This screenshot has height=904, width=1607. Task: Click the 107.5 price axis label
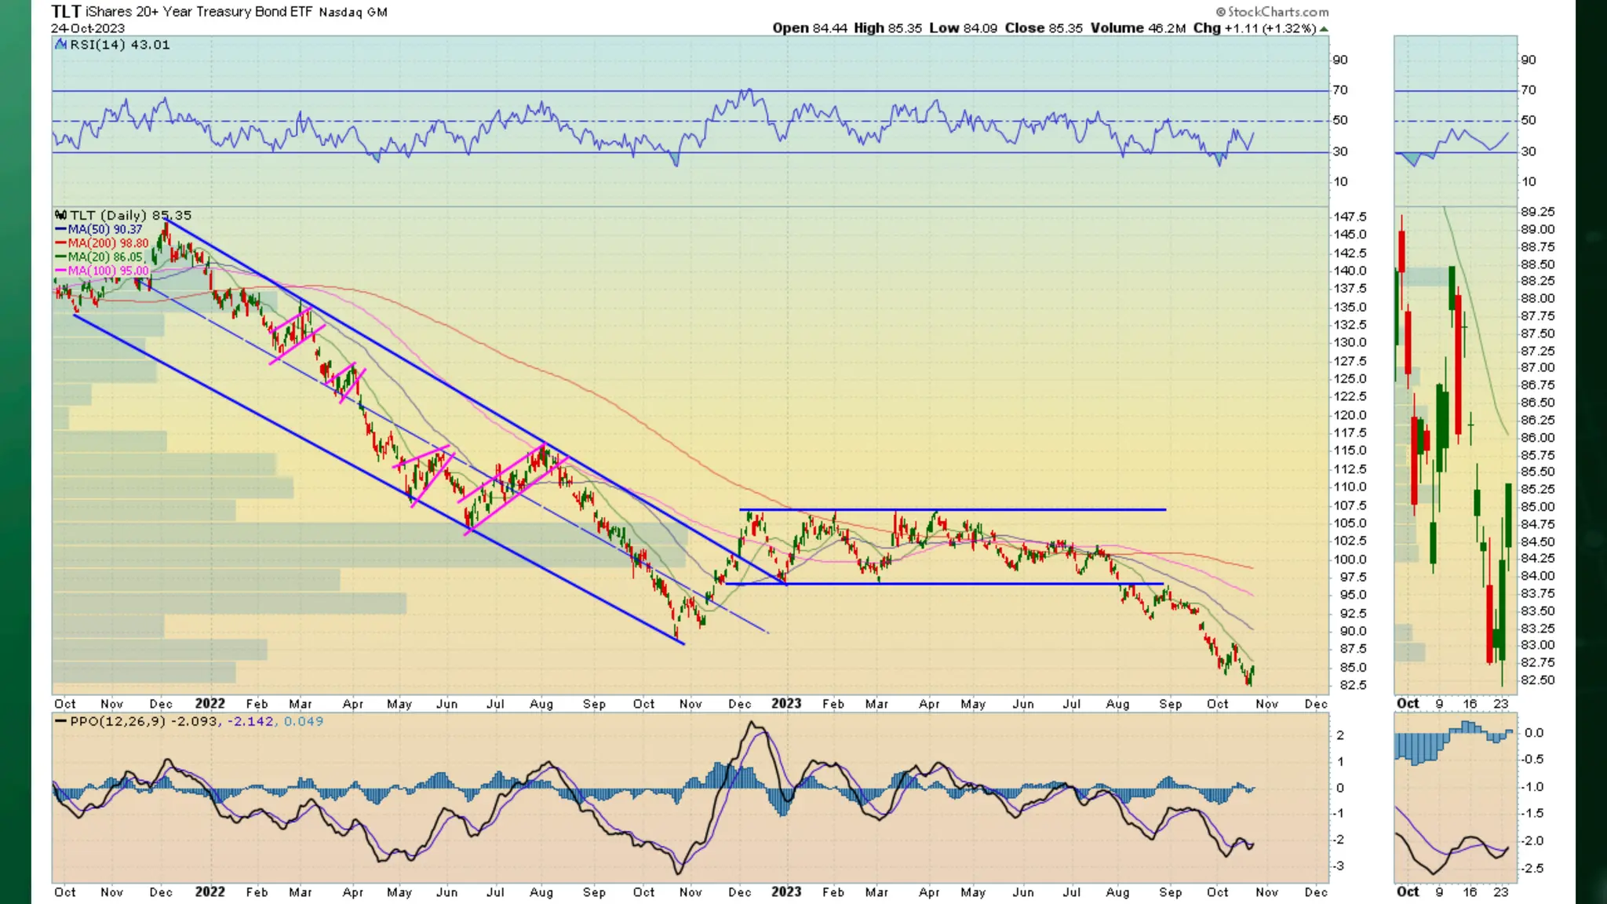tap(1350, 505)
